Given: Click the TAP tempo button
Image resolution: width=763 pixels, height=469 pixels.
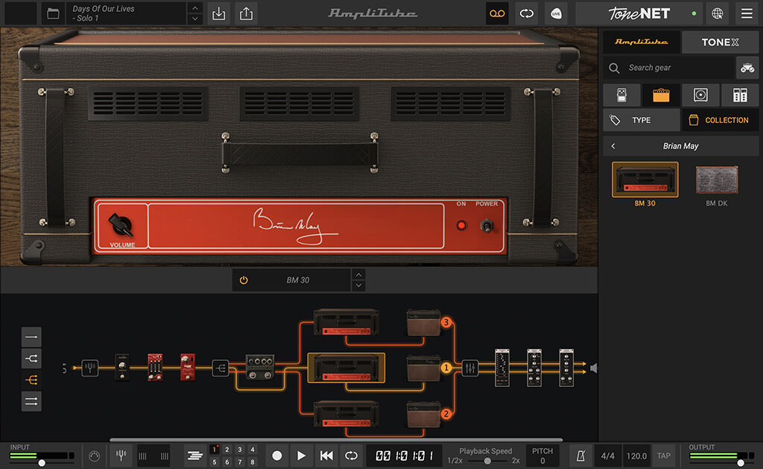Looking at the screenshot, I should pyautogui.click(x=663, y=456).
